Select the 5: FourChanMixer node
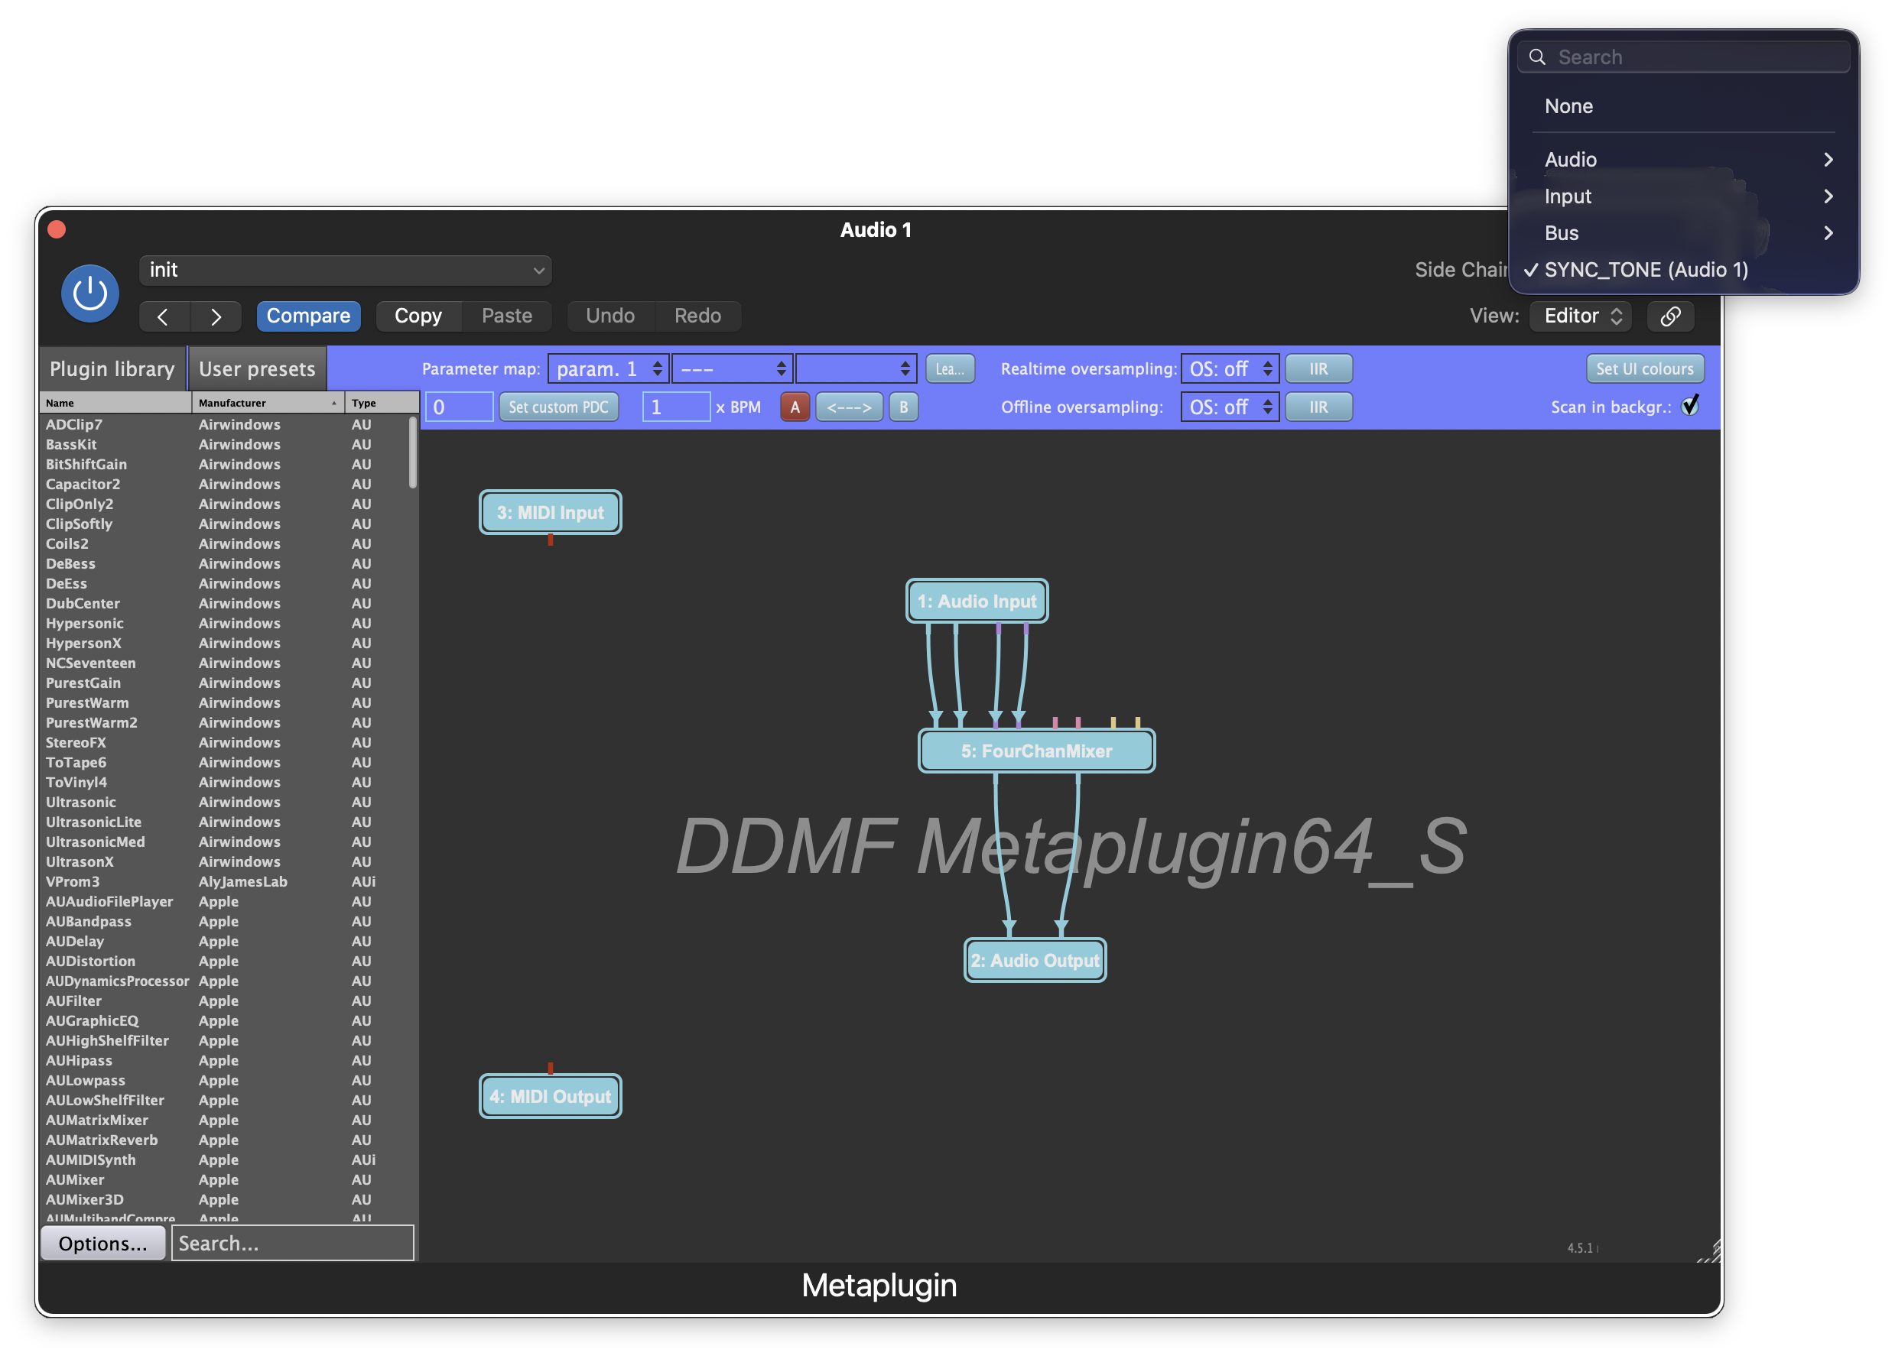The height and width of the screenshot is (1359, 1895). (1036, 751)
